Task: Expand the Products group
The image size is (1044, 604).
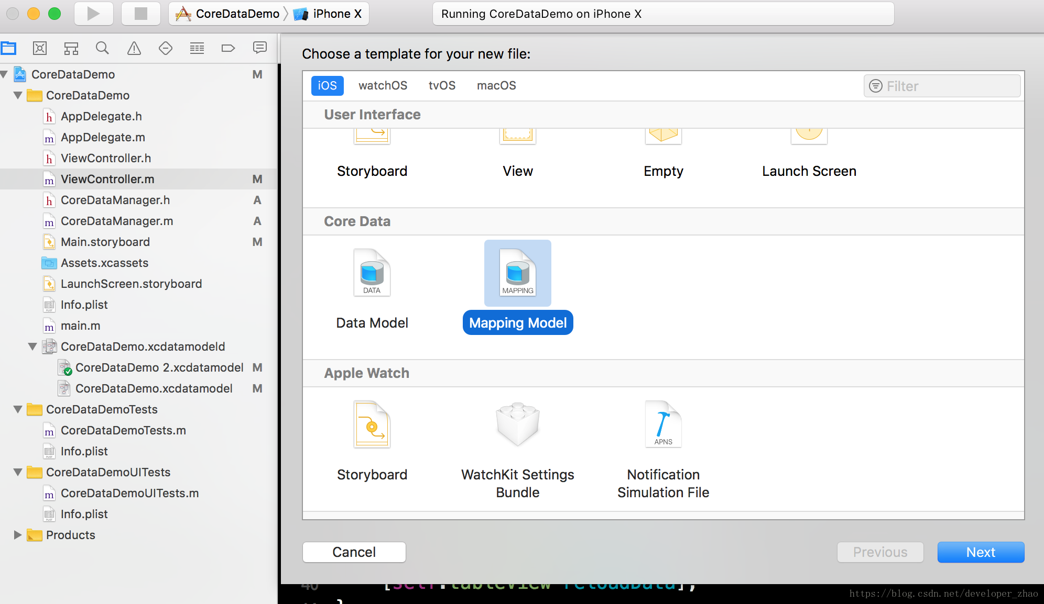Action: [x=18, y=535]
